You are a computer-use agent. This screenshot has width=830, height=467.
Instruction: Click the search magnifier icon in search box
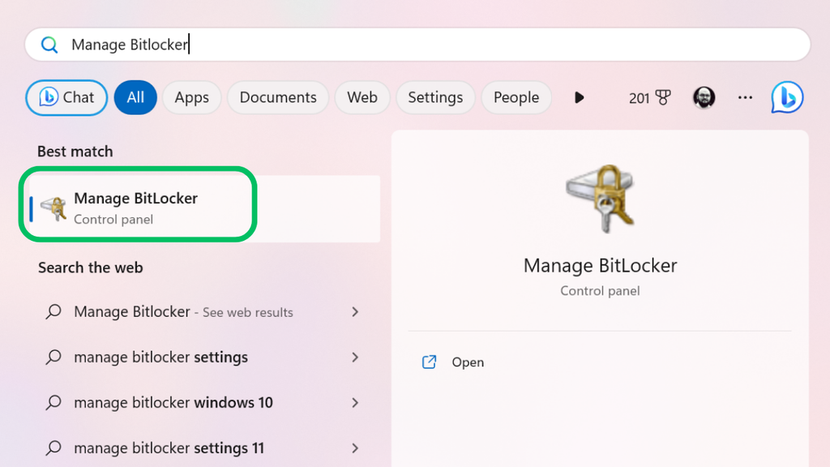tap(49, 45)
